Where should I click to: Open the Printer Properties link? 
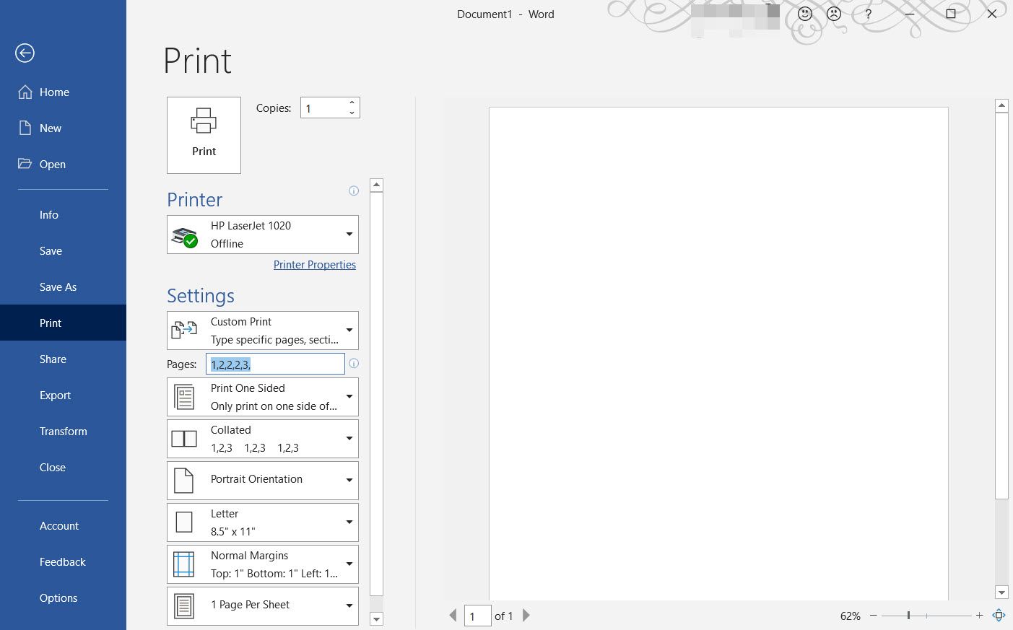click(x=314, y=265)
